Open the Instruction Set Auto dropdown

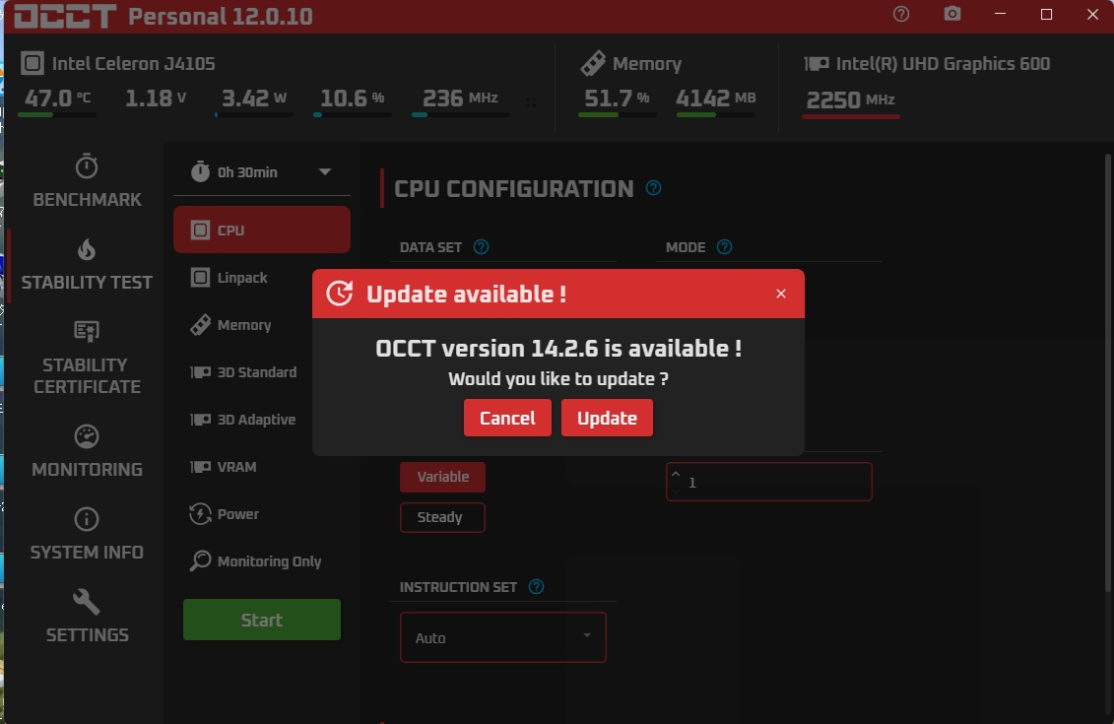point(502,637)
